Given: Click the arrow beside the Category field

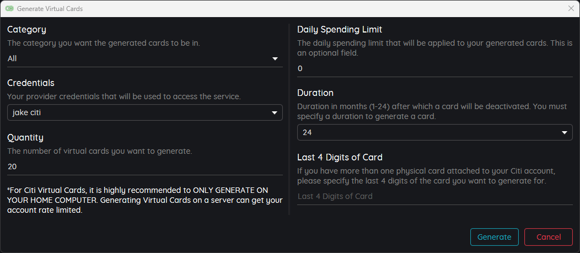Looking at the screenshot, I should pyautogui.click(x=275, y=59).
